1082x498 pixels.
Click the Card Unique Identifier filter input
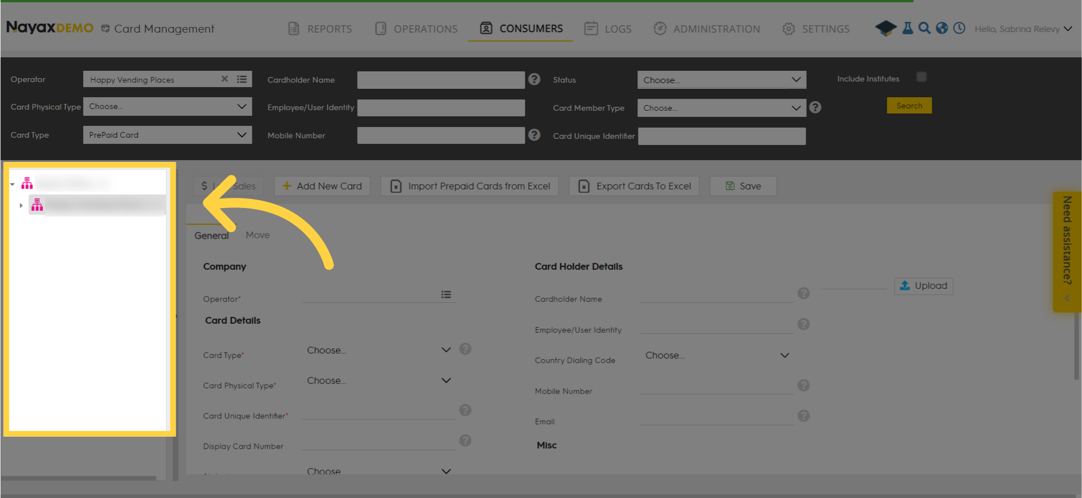point(722,136)
